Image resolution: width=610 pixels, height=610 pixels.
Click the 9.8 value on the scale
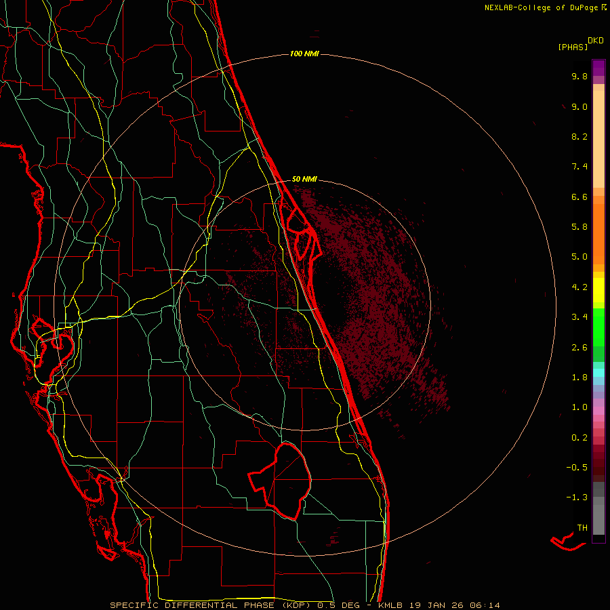[x=579, y=76]
